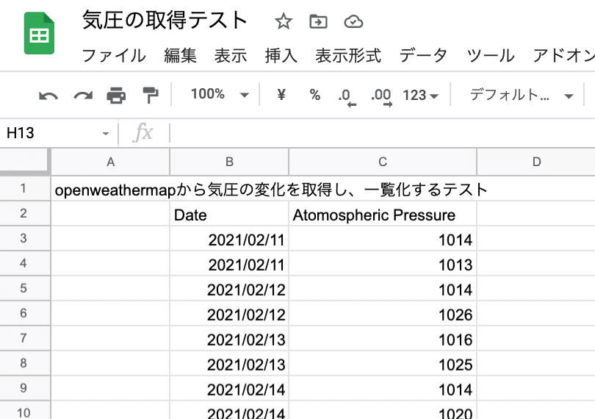Click date cell 2021/02/11 in row 3

coord(229,239)
